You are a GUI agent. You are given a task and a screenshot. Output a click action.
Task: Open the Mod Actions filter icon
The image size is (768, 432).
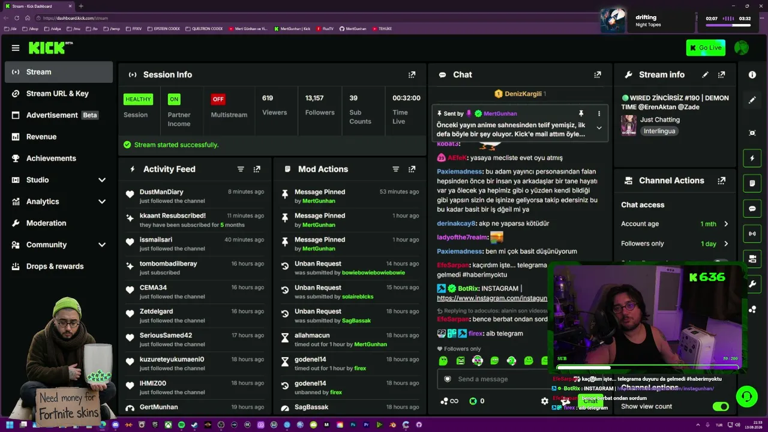[395, 169]
